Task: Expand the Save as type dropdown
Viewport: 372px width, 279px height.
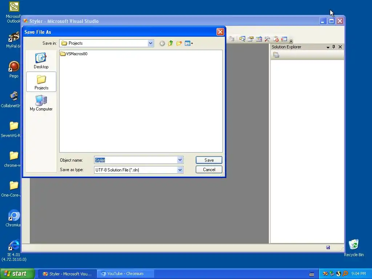Action: [x=180, y=170]
